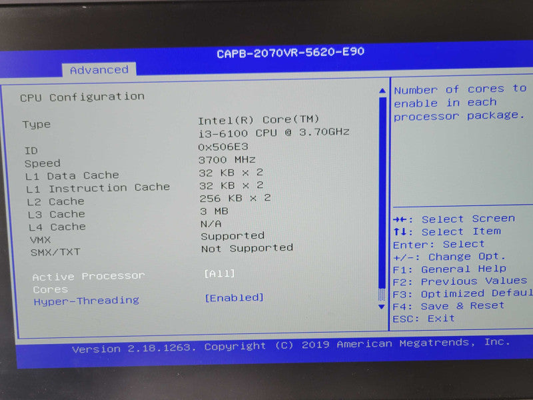Click the +/-: Change Opt. hint

449,257
